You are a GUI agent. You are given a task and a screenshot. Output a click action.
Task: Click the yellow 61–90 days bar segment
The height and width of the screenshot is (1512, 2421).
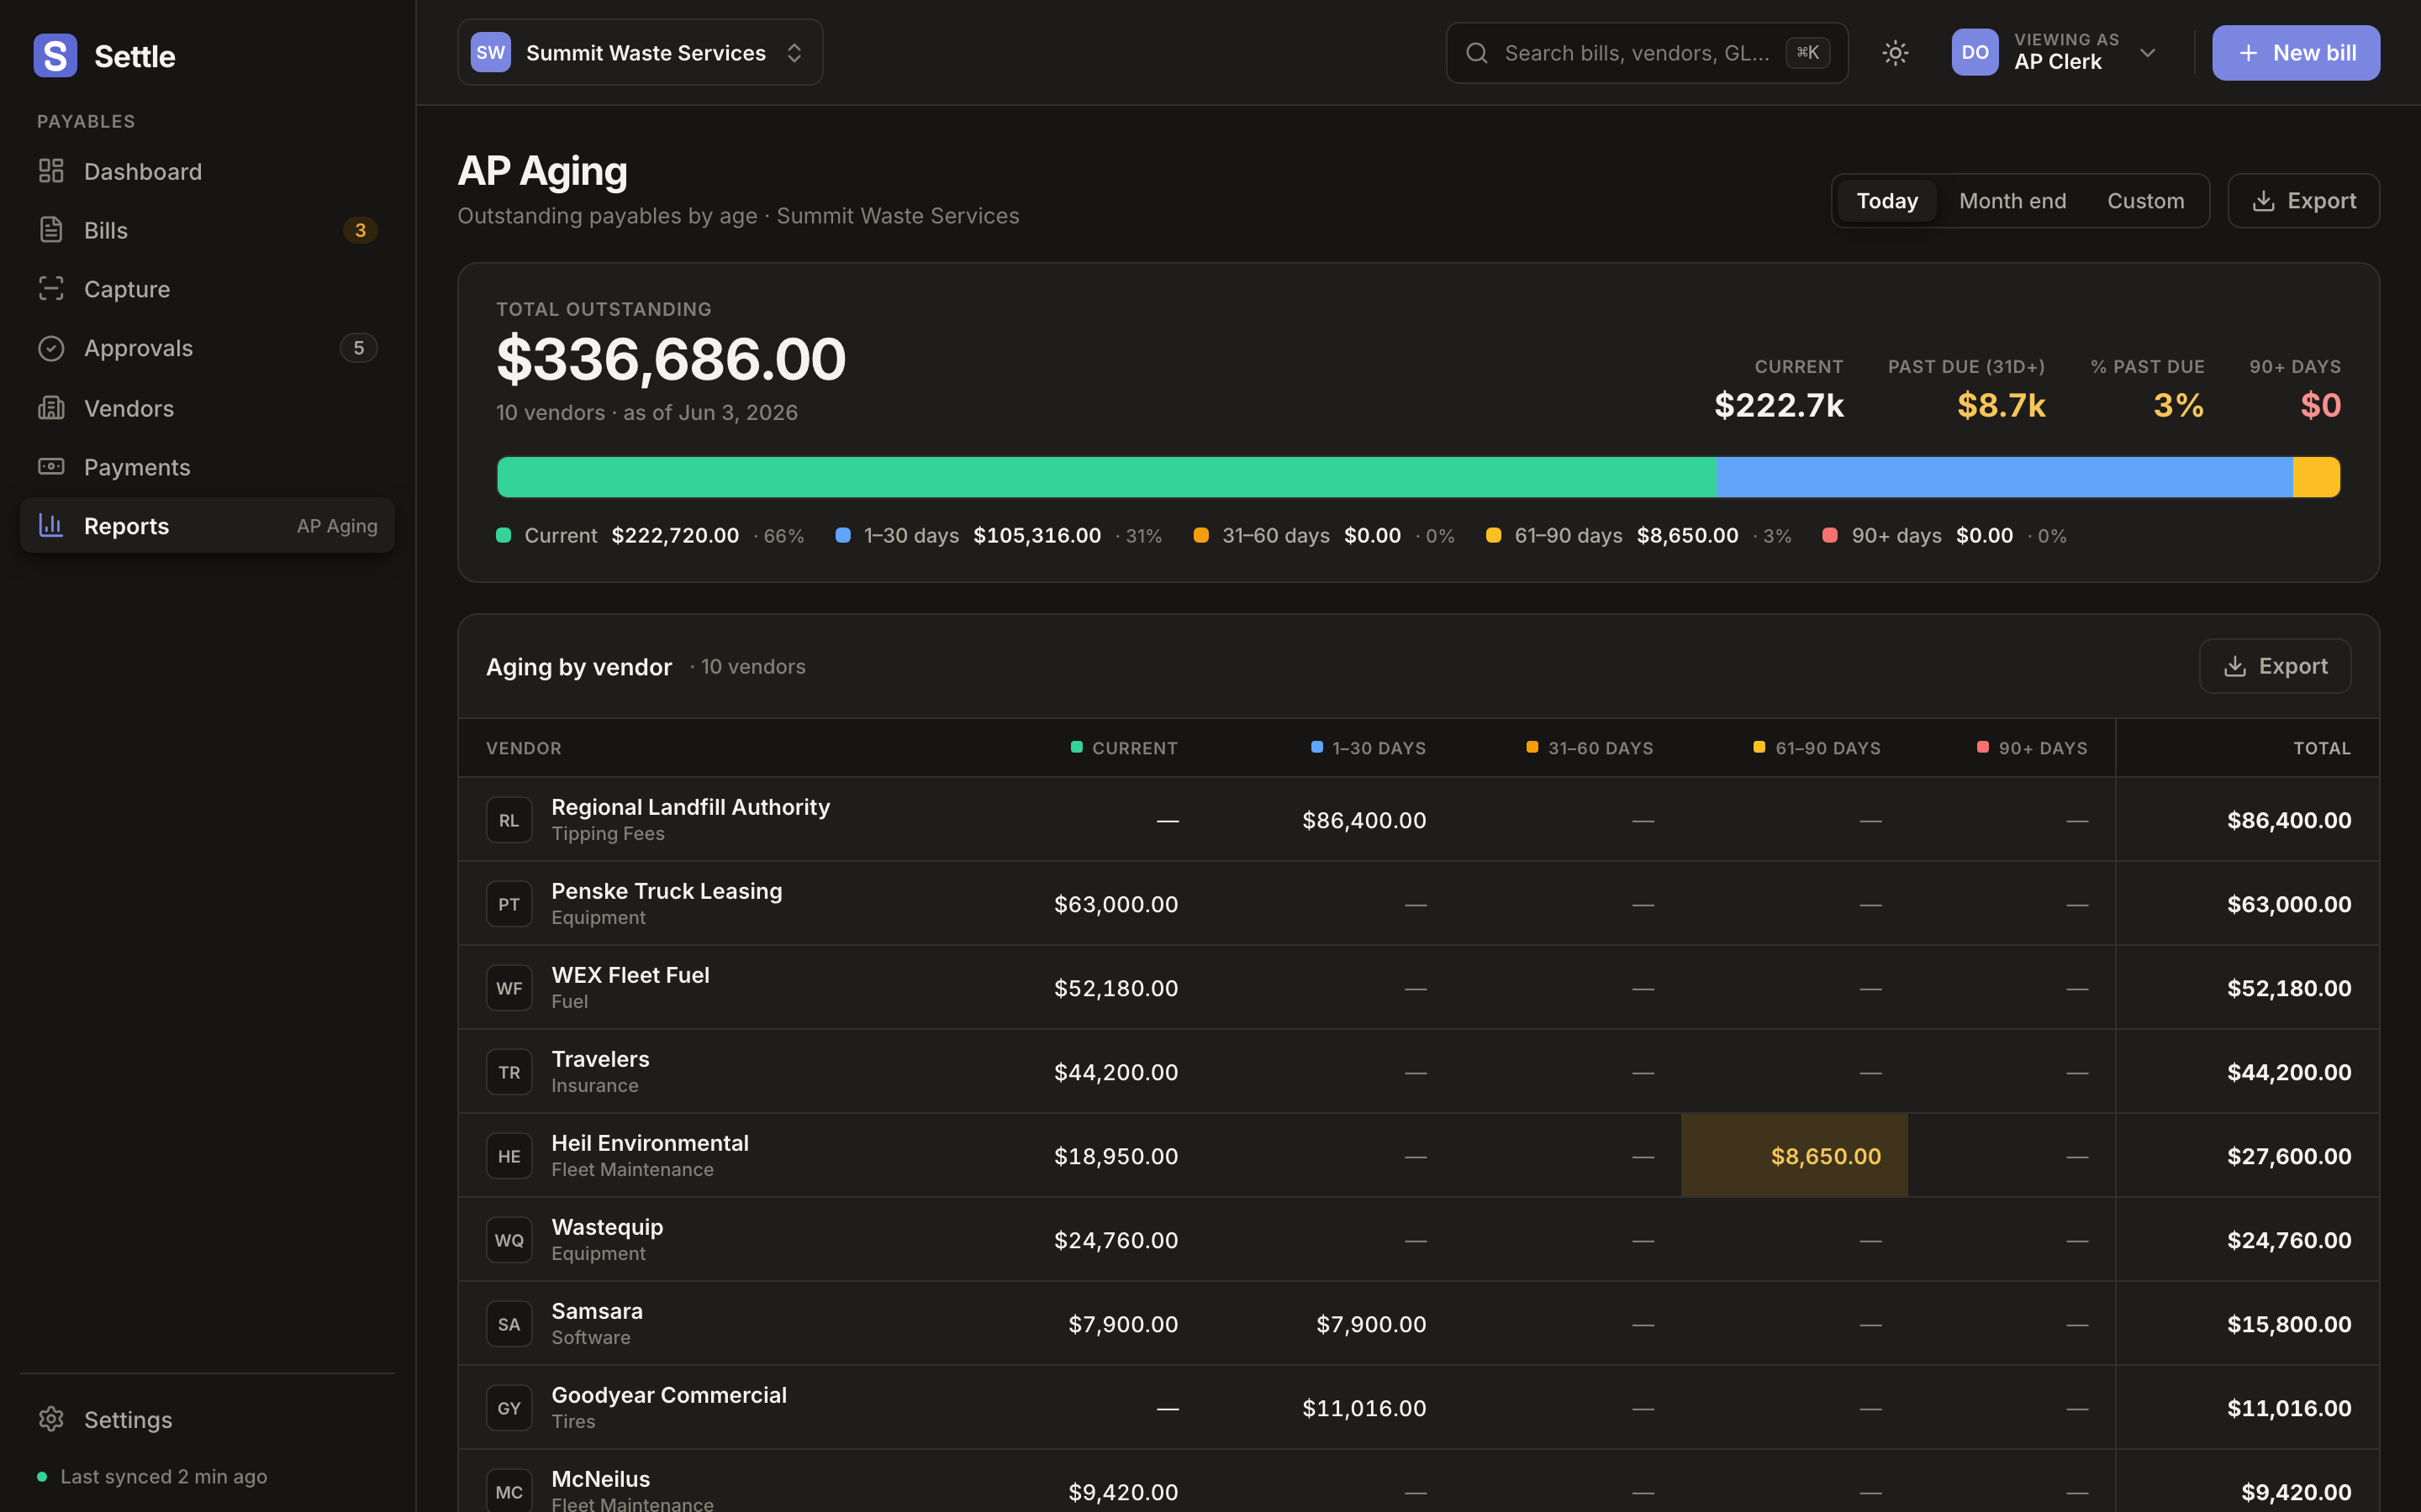pyautogui.click(x=2316, y=477)
